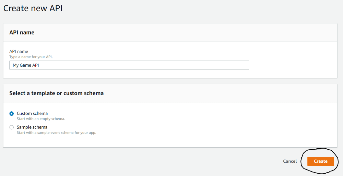The height and width of the screenshot is (176, 343).
Task: Click the small "API name" field label
Action: pos(19,51)
